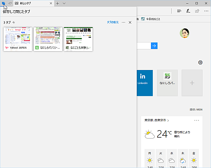Open a new tab with the plus button
This screenshot has height=168, width=211.
[x=58, y=3]
